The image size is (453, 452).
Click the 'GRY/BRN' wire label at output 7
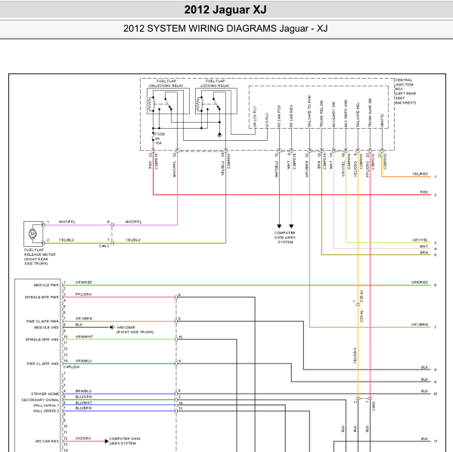pyautogui.click(x=420, y=325)
